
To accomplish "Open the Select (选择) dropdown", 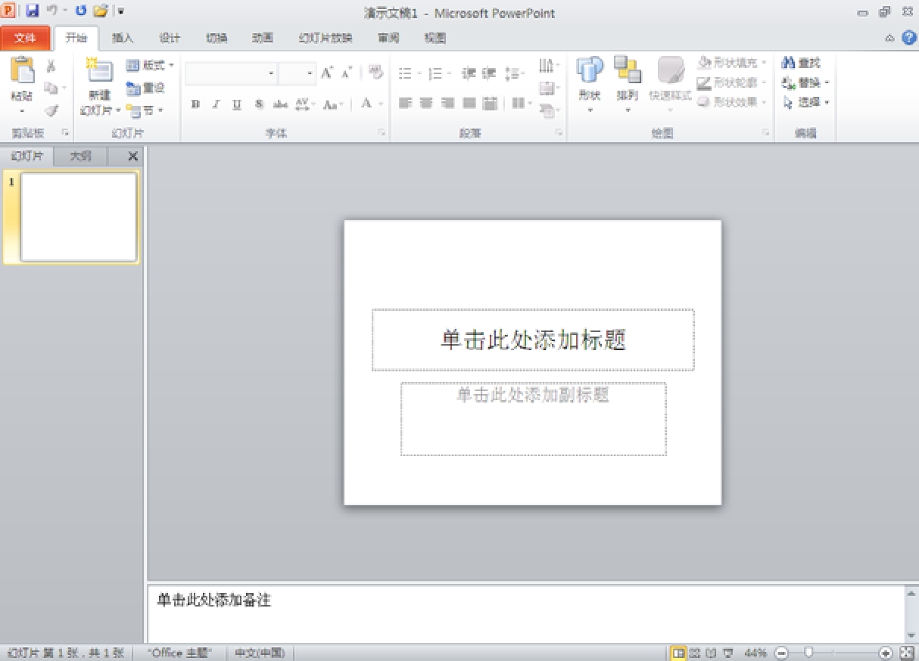I will pos(806,102).
